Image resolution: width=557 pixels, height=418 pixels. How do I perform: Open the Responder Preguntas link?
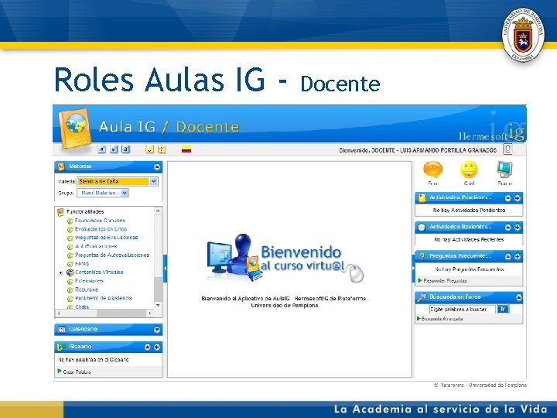[445, 281]
